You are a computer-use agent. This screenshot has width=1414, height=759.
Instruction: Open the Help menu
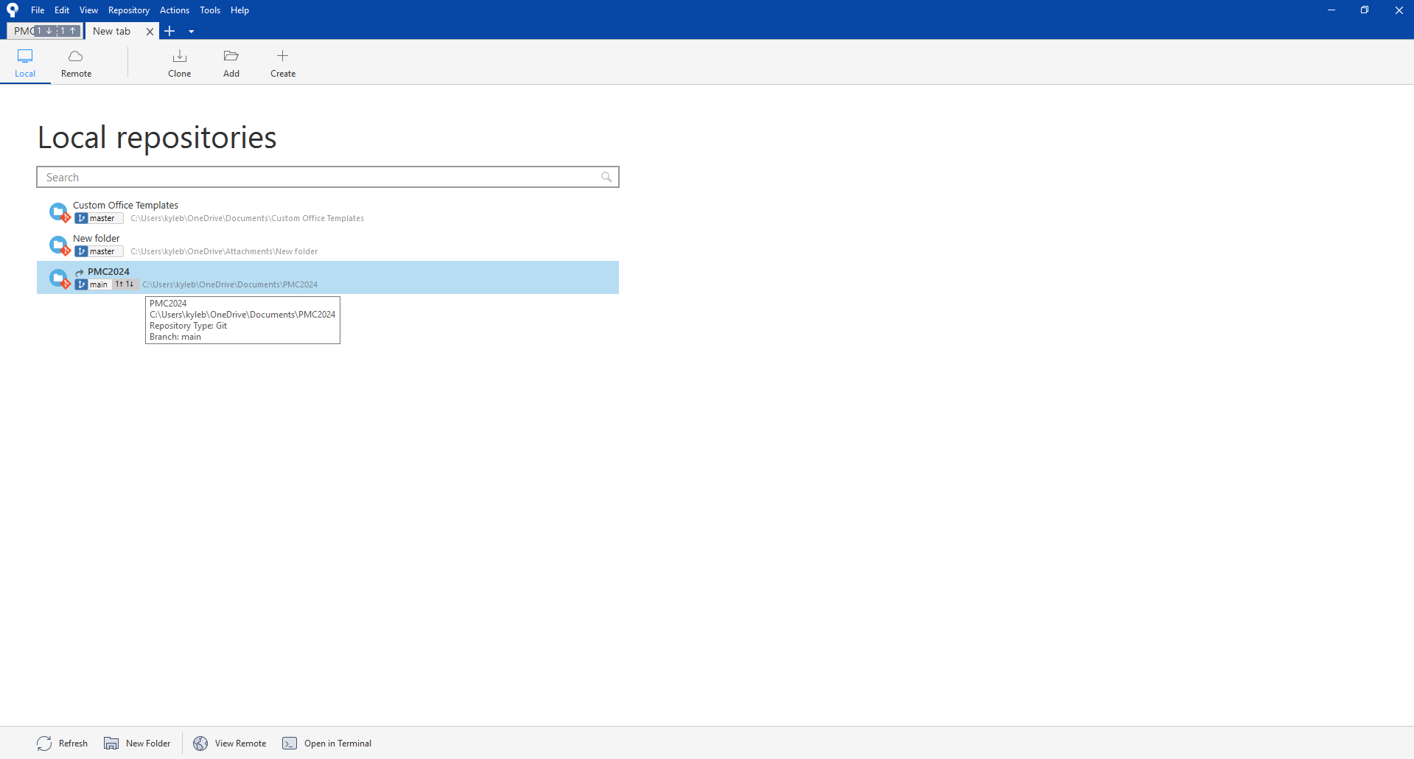point(239,10)
